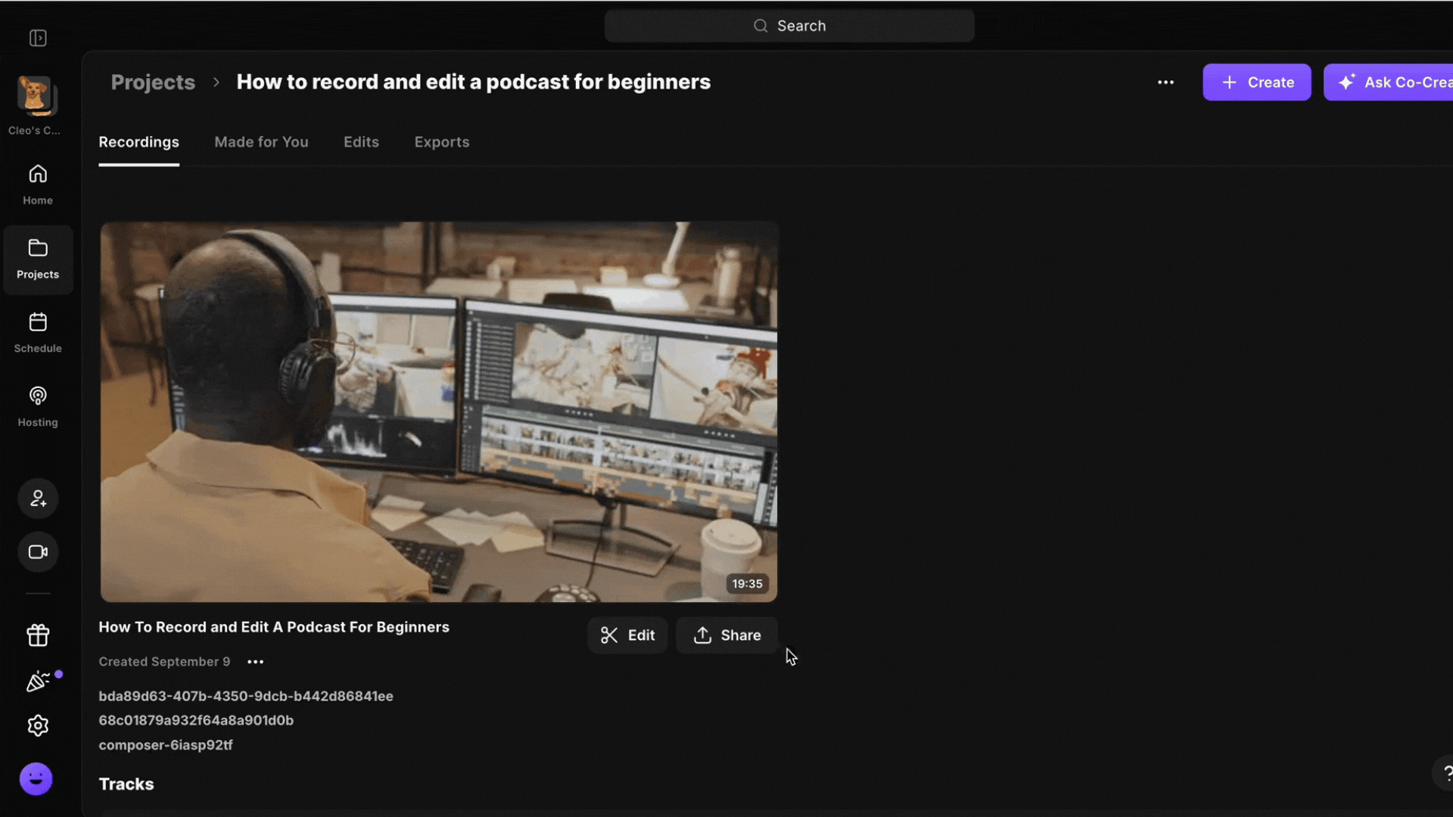Open settings gear in sidebar
This screenshot has width=1453, height=817.
coord(38,726)
